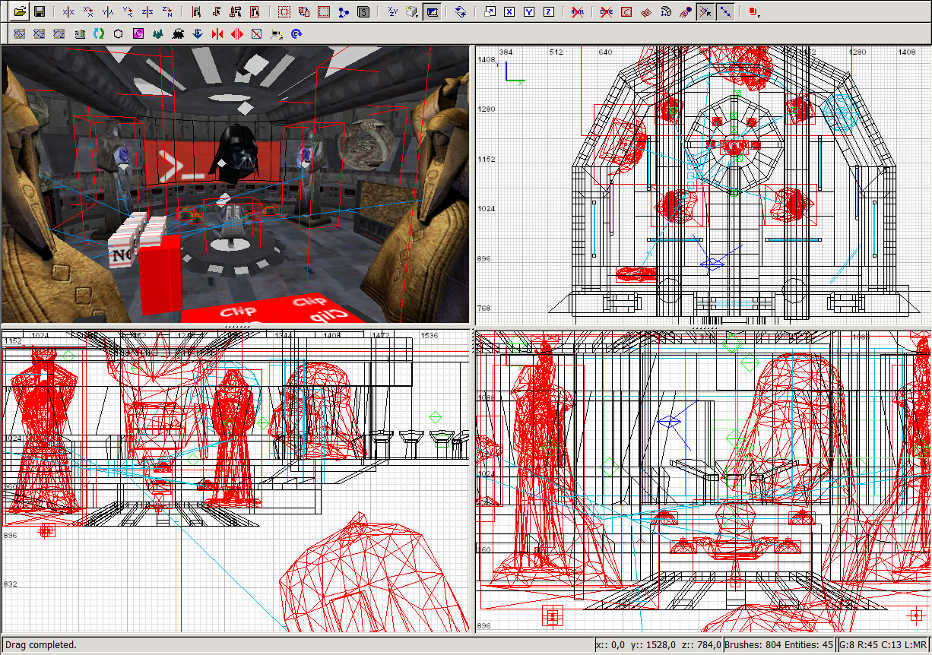
Task: Click red inward arrows merge icon
Action: 217,33
